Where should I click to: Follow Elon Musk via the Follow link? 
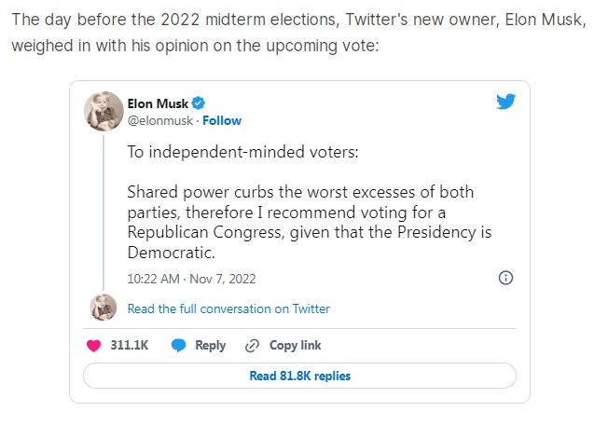coord(222,120)
